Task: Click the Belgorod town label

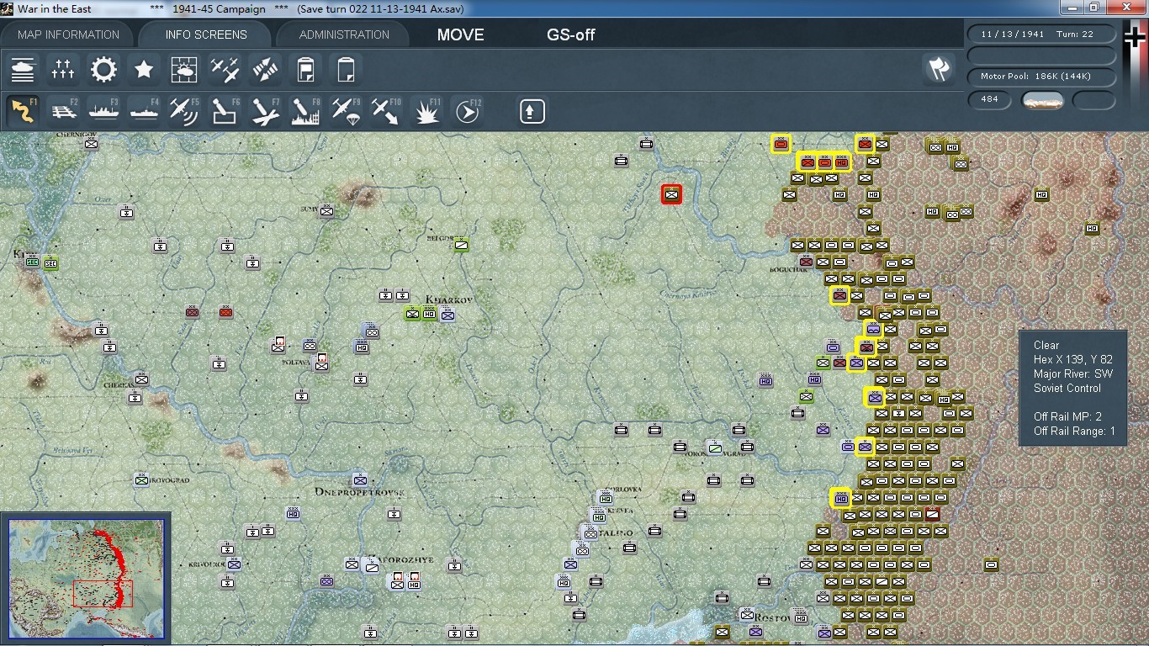Action: pos(441,238)
